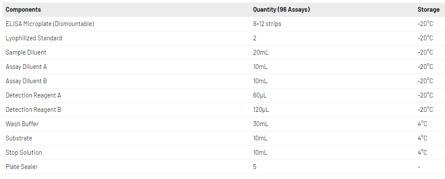Click the Components column header
Screen dimensions: 445x179
tap(23, 10)
